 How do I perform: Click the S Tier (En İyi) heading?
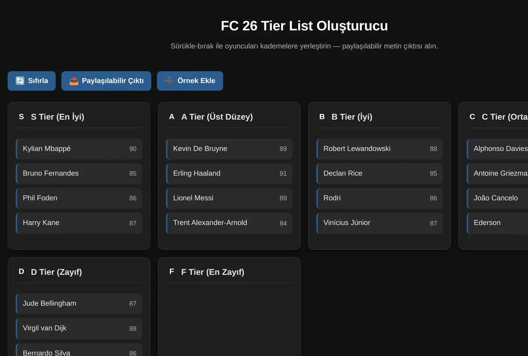click(x=58, y=117)
